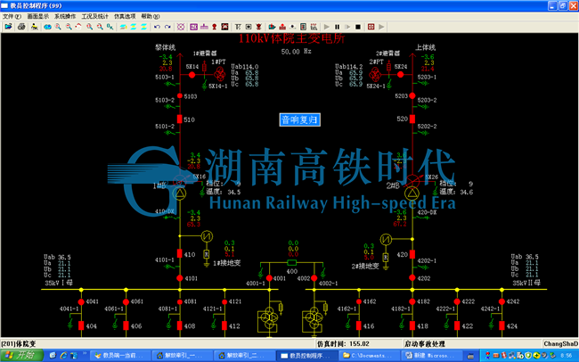579x362 pixels.
Task: Switch to 解放牵引_一 taskbar window
Action: (x=182, y=356)
